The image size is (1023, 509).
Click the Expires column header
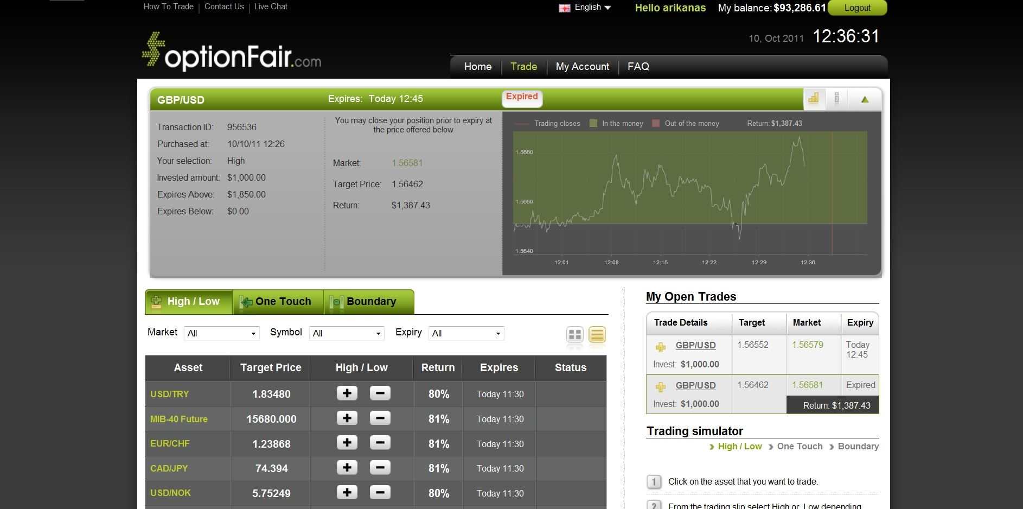pyautogui.click(x=499, y=367)
